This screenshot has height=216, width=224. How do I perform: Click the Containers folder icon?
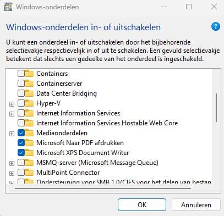point(29,74)
